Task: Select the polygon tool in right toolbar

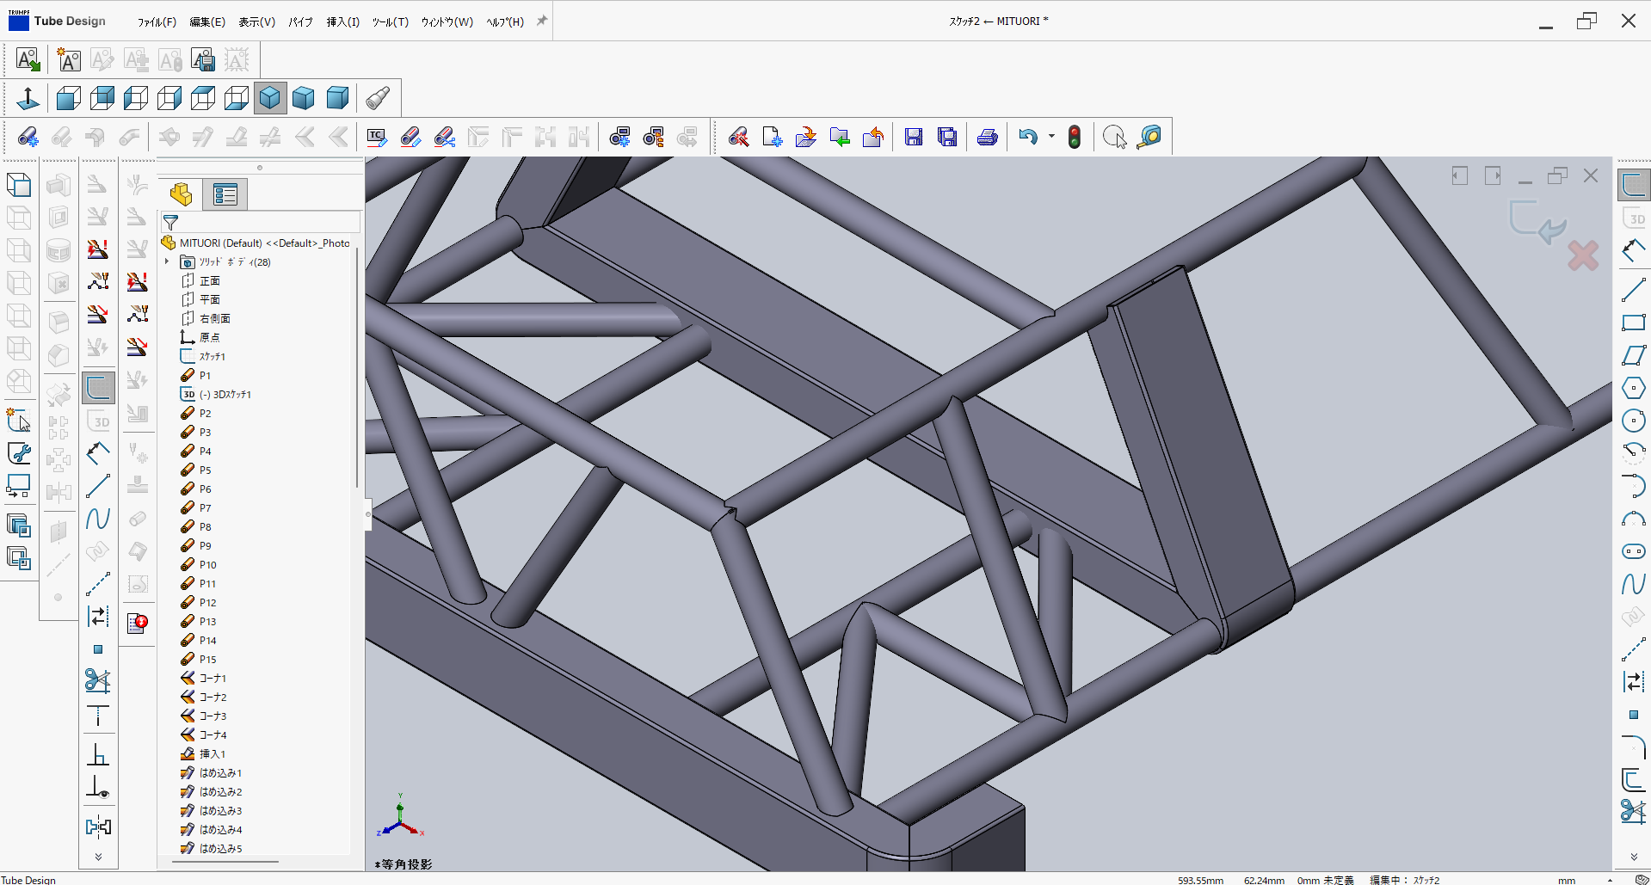Action: (x=1633, y=388)
